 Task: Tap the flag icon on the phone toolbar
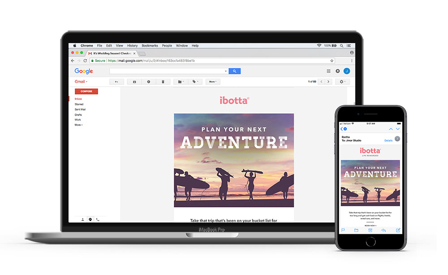click(x=343, y=230)
